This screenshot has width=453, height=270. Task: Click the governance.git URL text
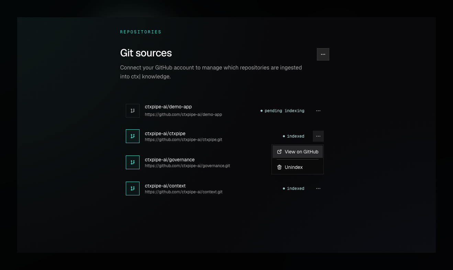188,166
